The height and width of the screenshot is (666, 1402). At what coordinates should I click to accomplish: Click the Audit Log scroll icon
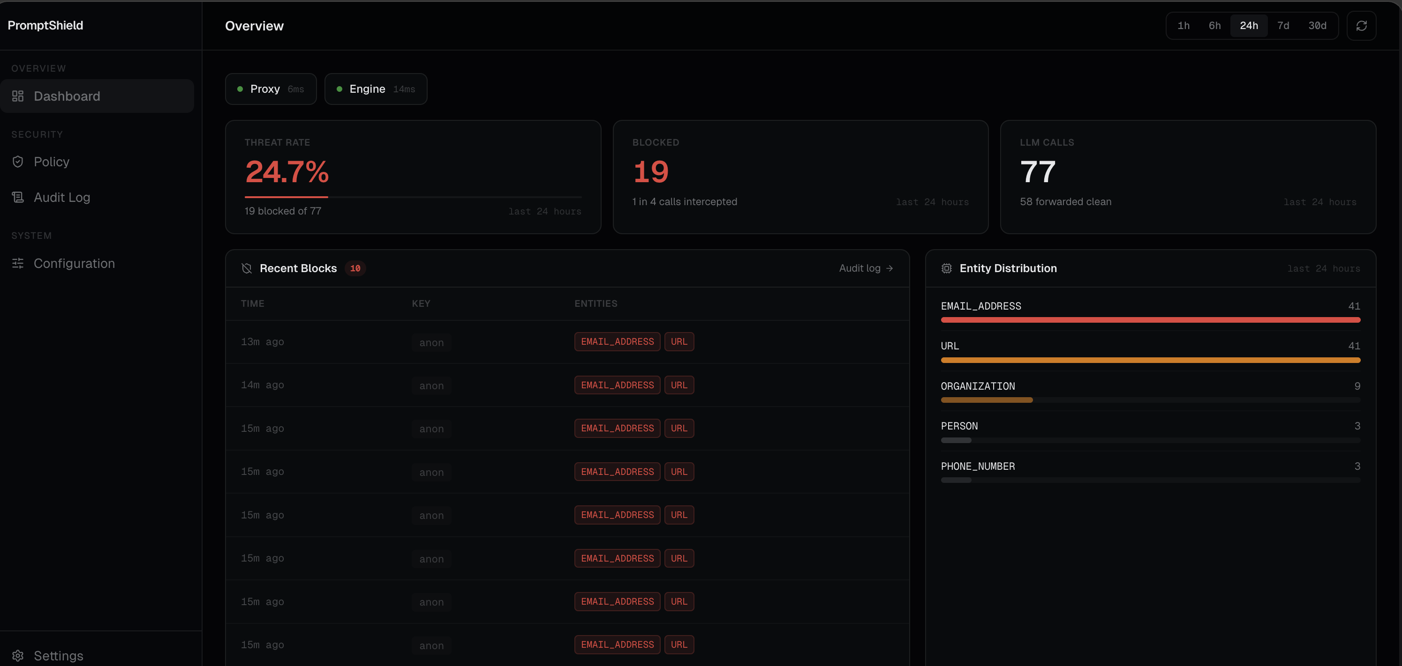(x=18, y=197)
